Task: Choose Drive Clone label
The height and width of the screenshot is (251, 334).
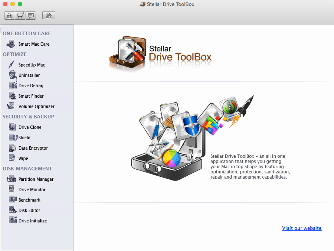Action: pyautogui.click(x=30, y=127)
